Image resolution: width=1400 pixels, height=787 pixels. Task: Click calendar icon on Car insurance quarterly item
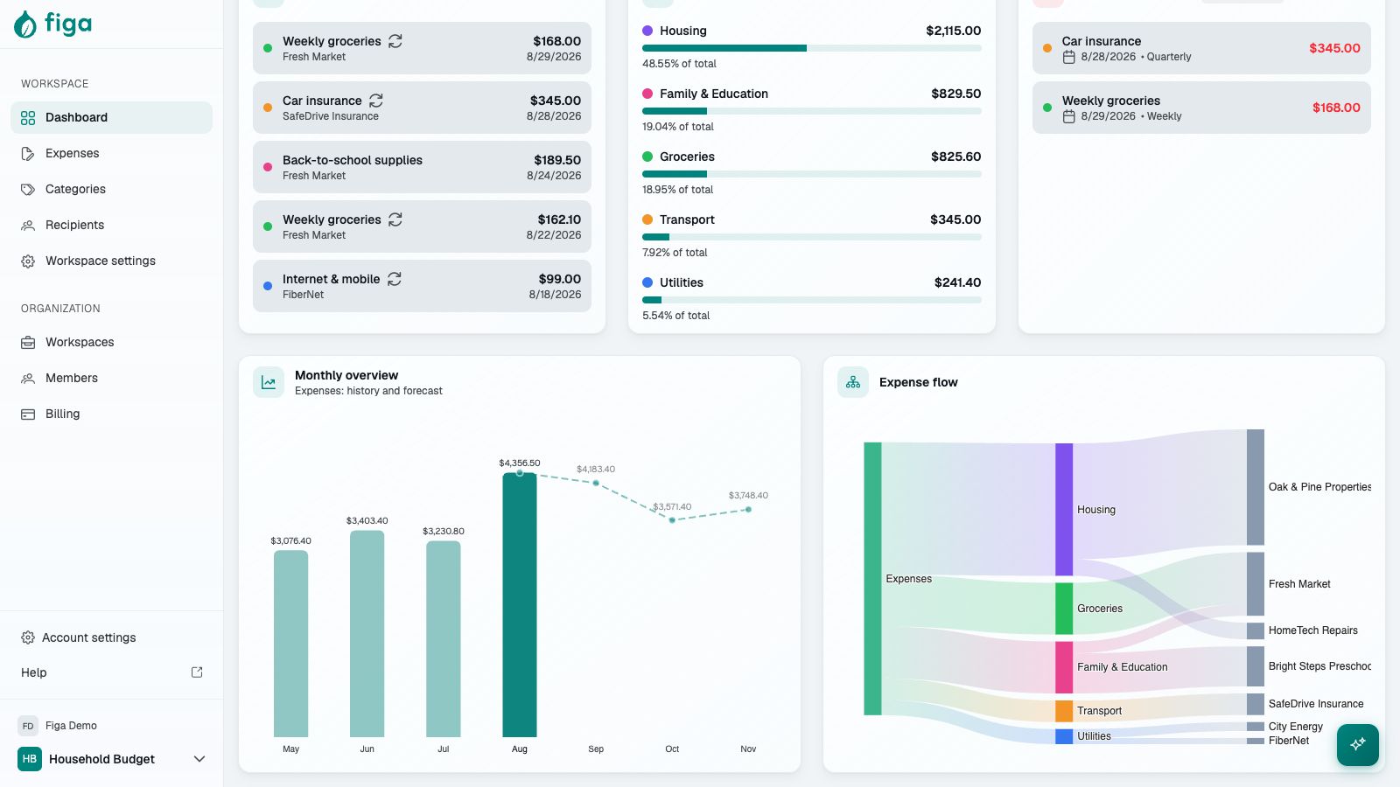pyautogui.click(x=1068, y=57)
